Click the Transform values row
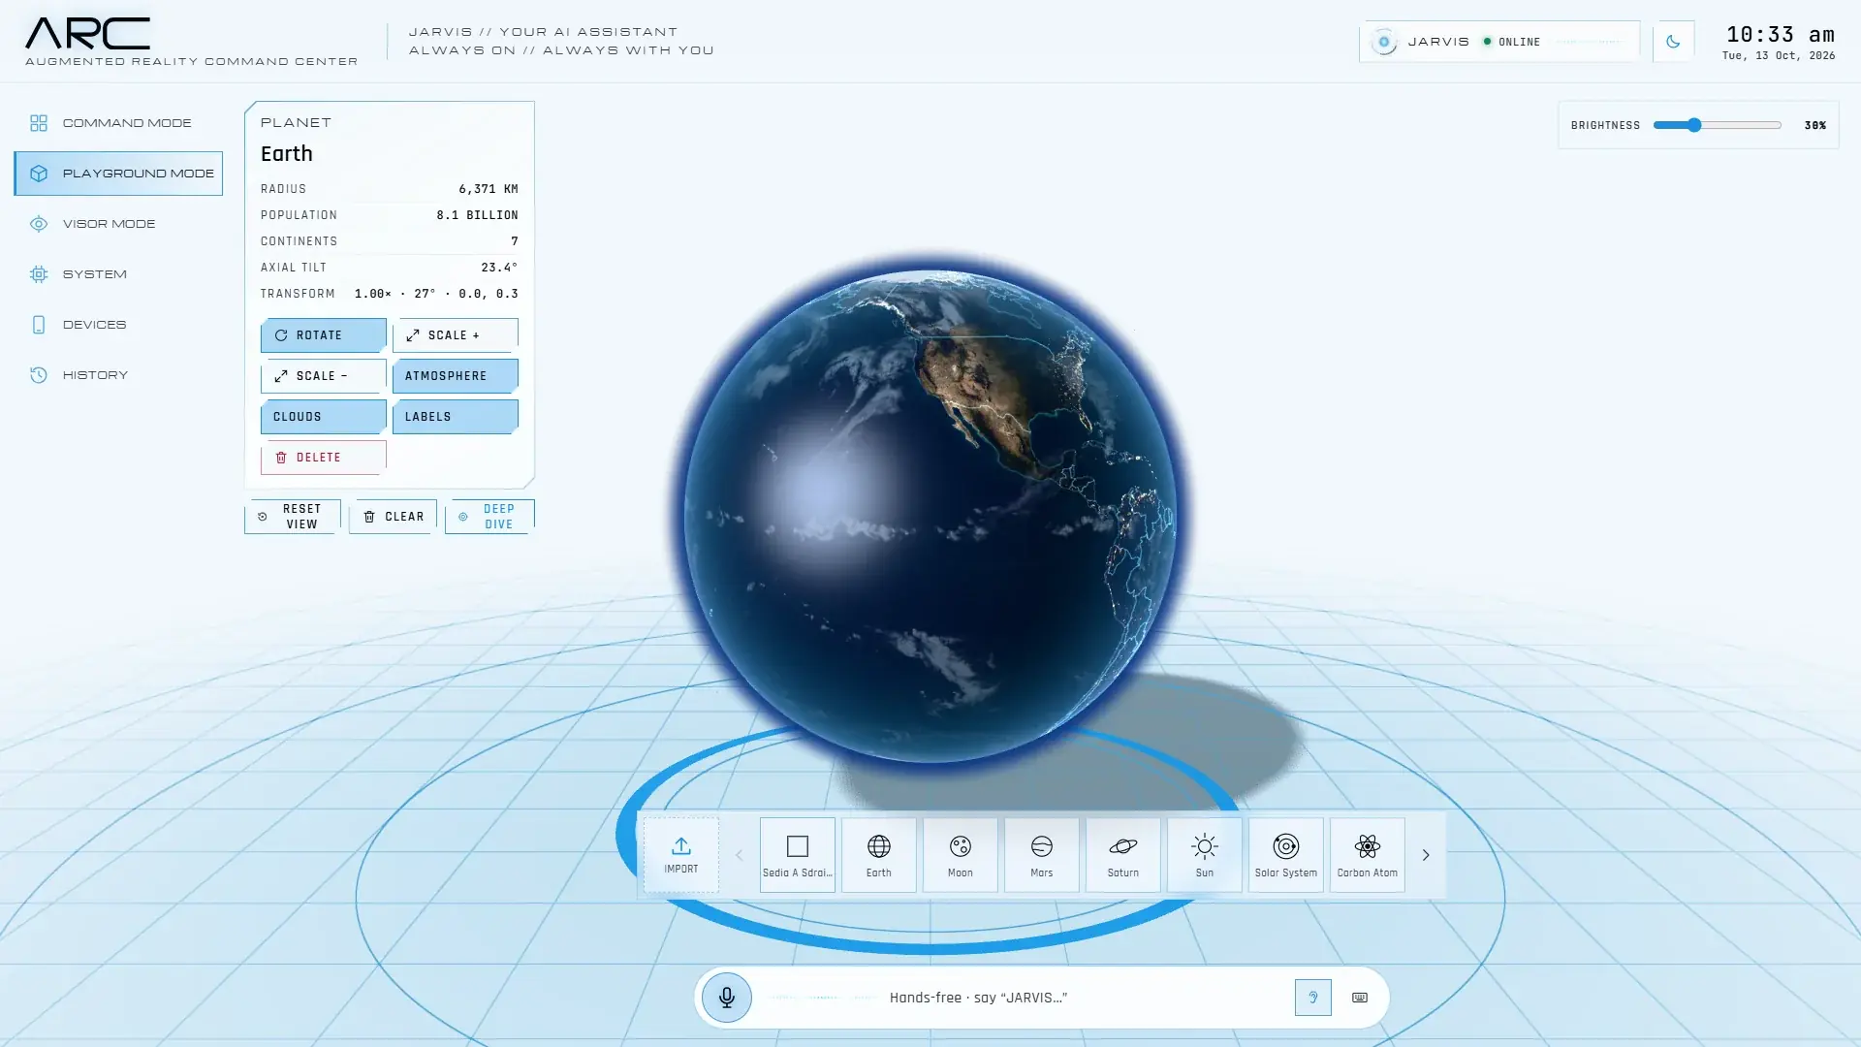The height and width of the screenshot is (1047, 1861). point(389,293)
